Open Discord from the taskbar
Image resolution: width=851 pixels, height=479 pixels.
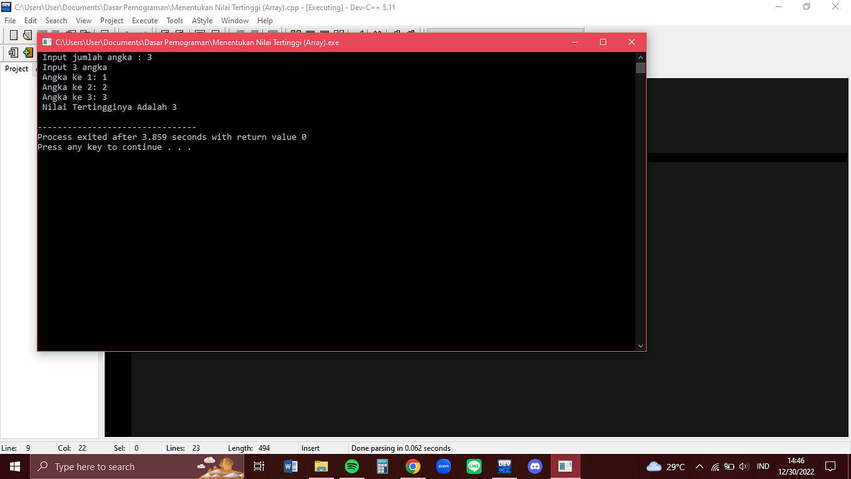click(x=535, y=466)
